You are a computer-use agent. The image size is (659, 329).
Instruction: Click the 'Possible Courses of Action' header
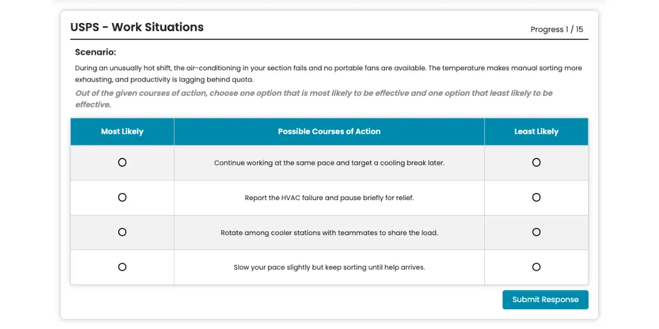(x=329, y=132)
